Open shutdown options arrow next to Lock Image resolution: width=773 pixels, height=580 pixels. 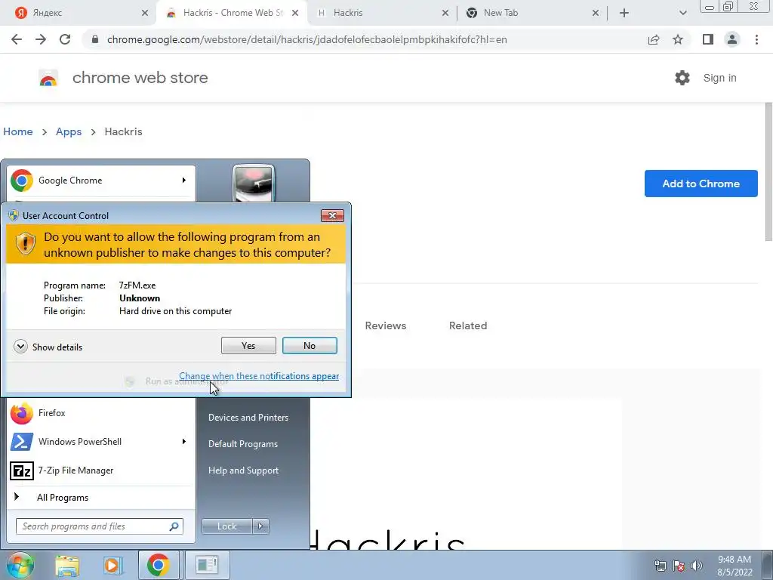(260, 526)
